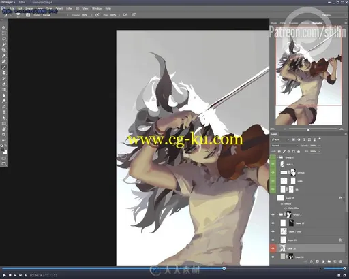
Task: Switch to the Navigator tab
Action: 317,23
